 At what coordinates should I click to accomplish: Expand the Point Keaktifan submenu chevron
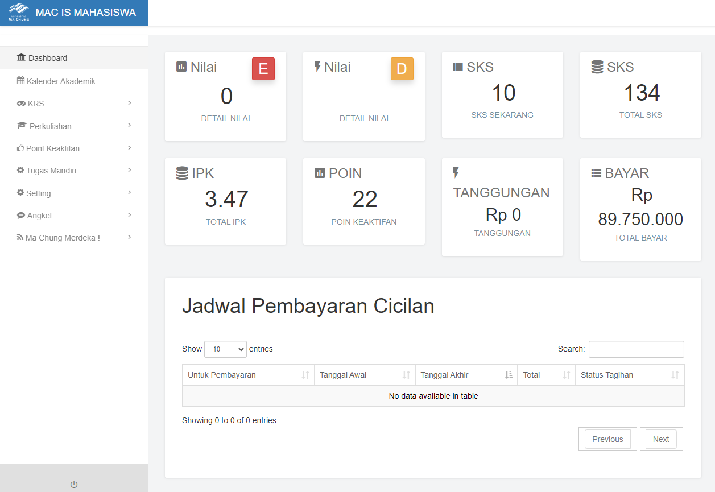click(x=130, y=148)
